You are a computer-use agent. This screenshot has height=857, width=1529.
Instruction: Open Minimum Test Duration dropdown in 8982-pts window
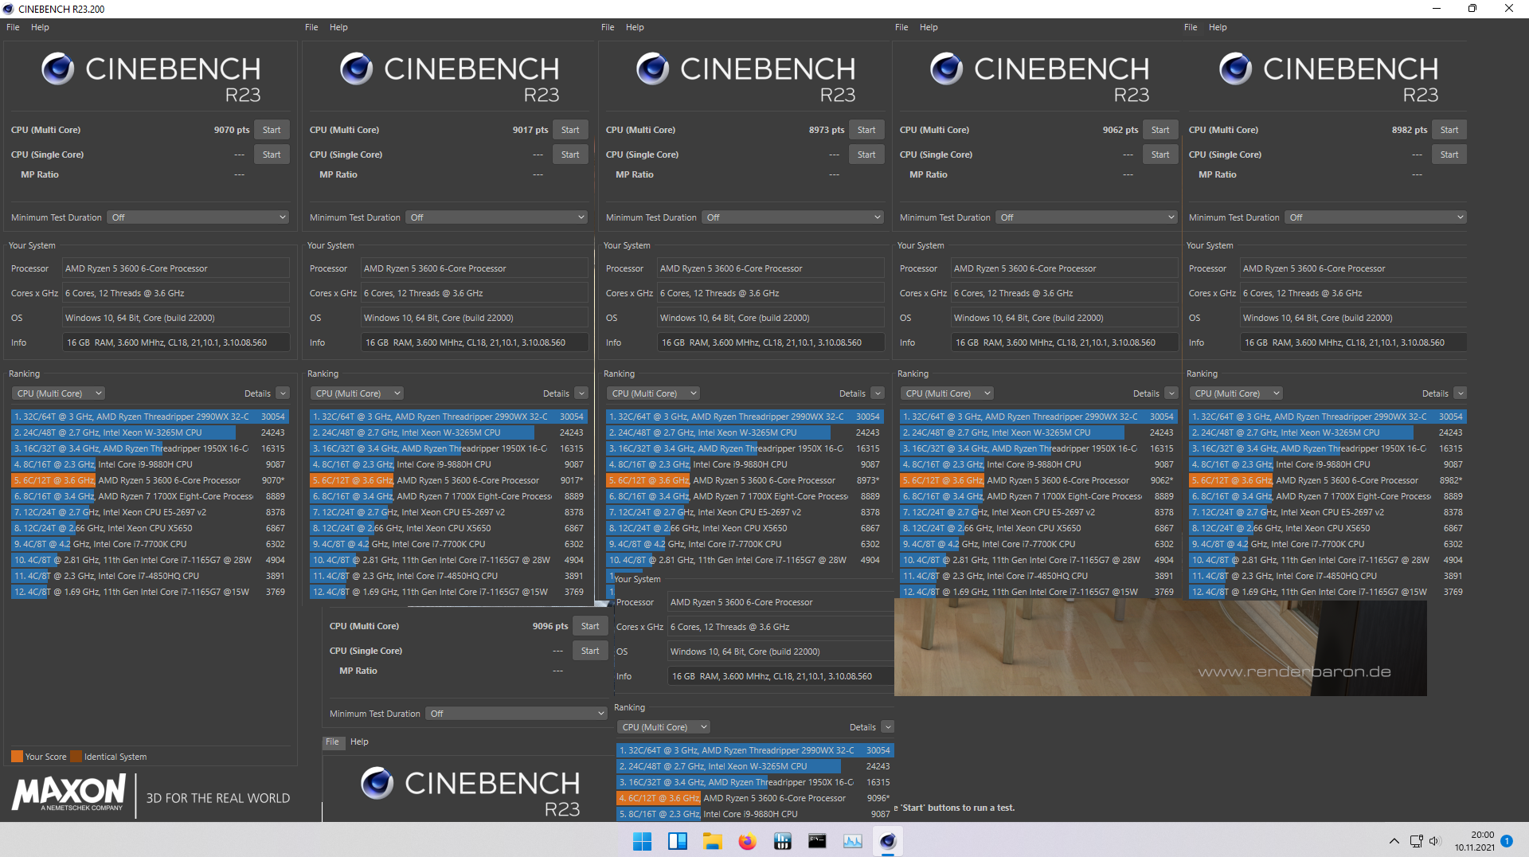(1375, 217)
